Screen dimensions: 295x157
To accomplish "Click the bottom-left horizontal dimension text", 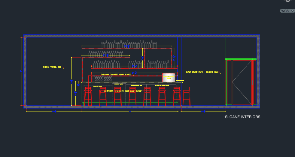I will pyautogui.click(x=54, y=111).
